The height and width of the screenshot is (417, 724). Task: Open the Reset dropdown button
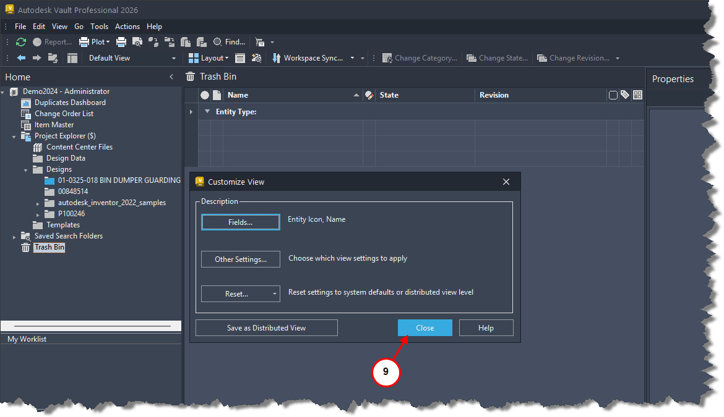pyautogui.click(x=241, y=294)
